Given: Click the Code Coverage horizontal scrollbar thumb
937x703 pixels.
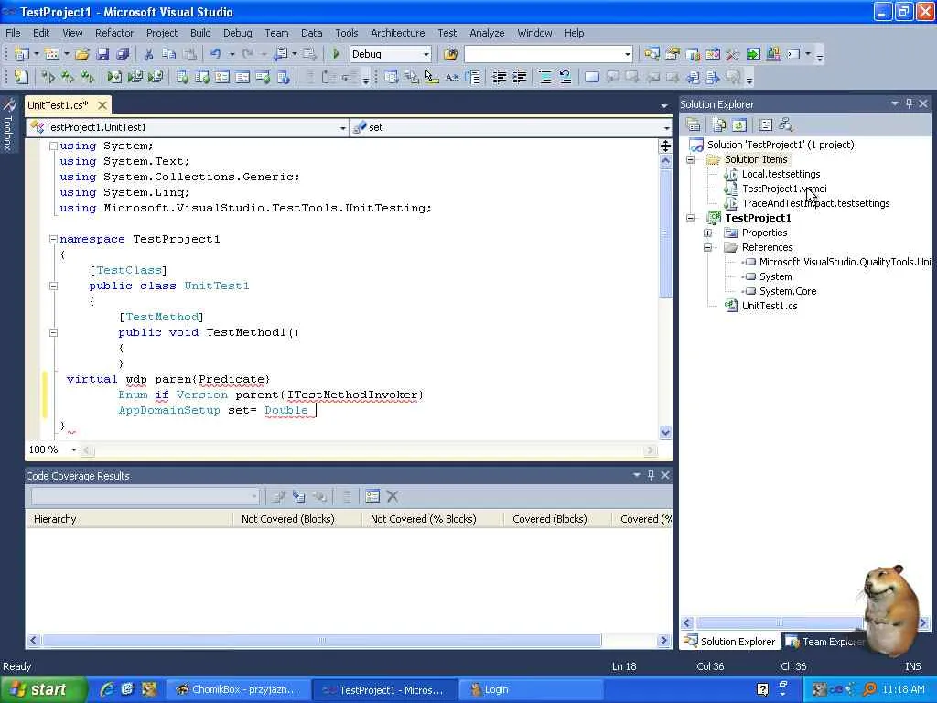Looking at the screenshot, I should [x=322, y=640].
